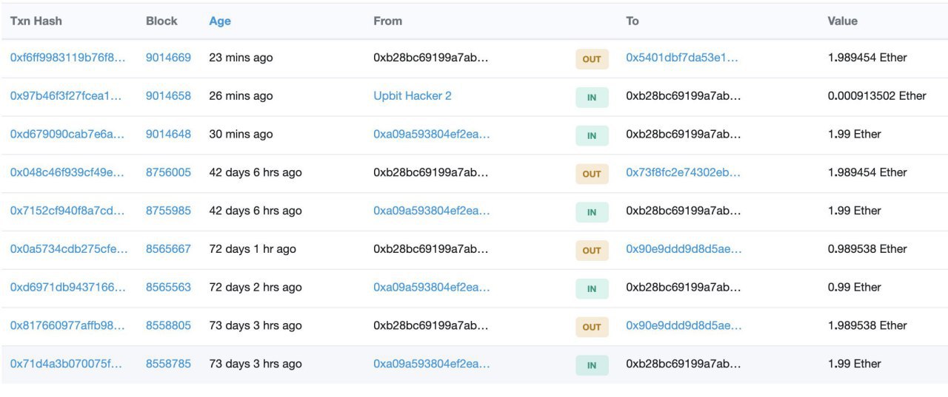View block 9014658 details
This screenshot has height=397, width=948.
click(x=168, y=96)
